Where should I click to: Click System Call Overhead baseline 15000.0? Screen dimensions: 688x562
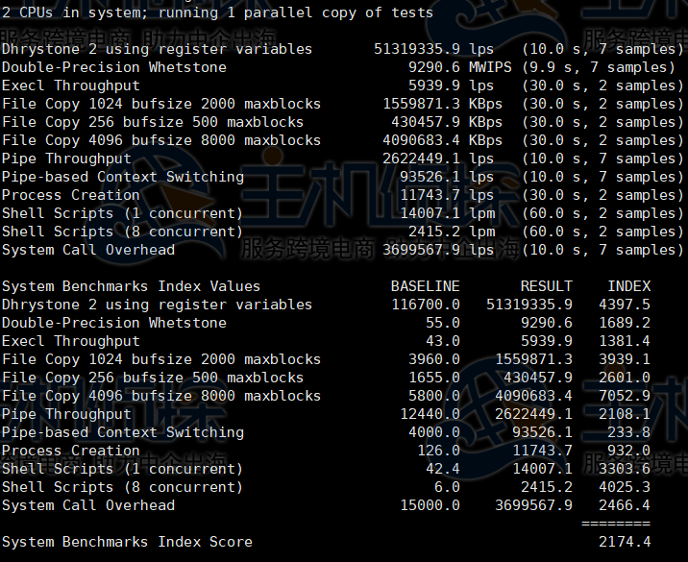[x=425, y=505]
